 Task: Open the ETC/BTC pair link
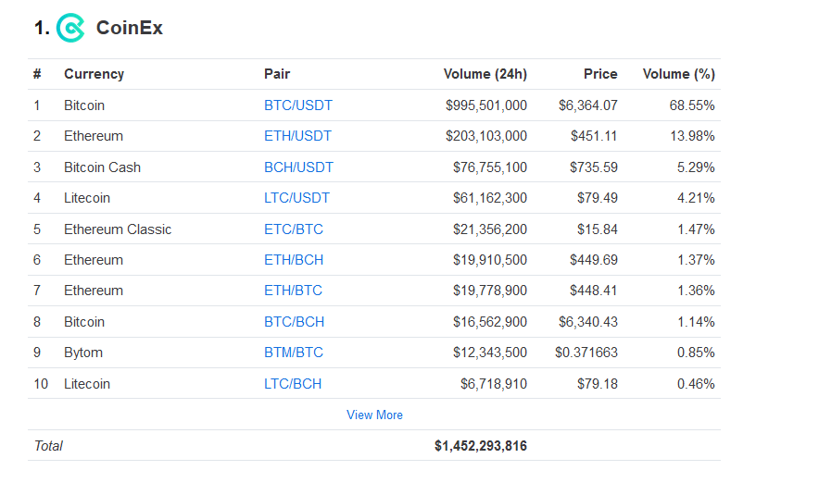coord(294,229)
